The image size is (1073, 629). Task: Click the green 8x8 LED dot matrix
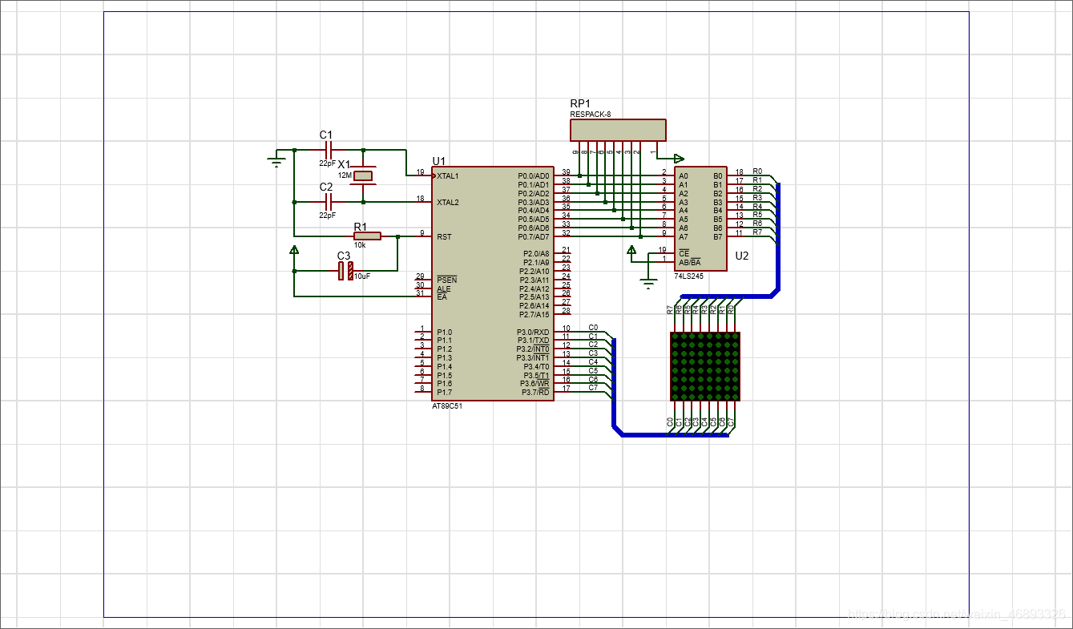705,366
